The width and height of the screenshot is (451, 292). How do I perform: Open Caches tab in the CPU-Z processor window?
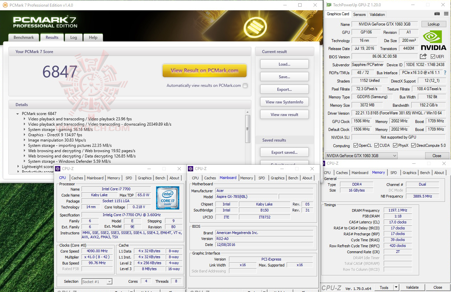pyautogui.click(x=77, y=178)
